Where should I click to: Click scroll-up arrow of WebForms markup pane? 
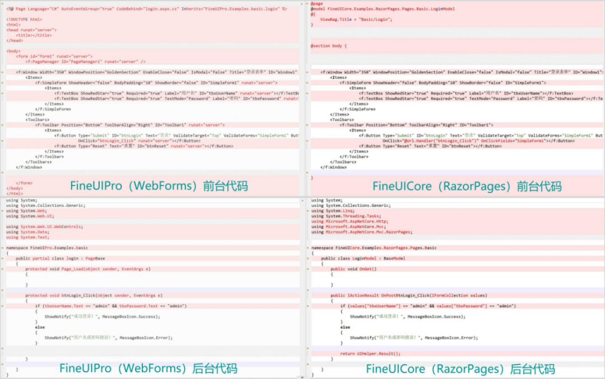[302, 3]
